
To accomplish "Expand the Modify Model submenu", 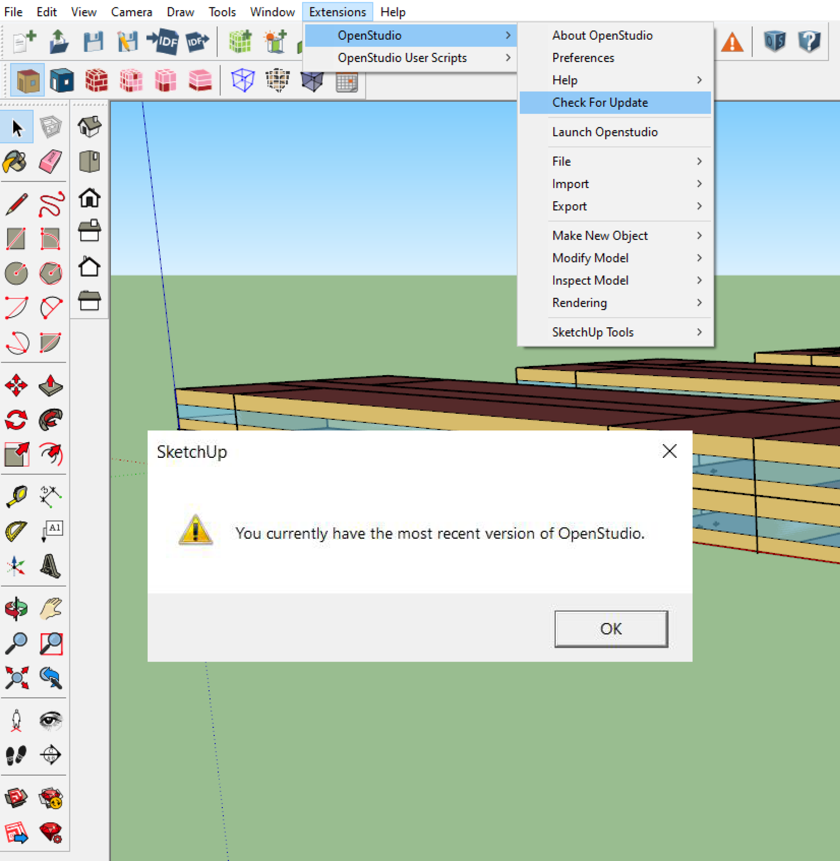I will coord(590,258).
